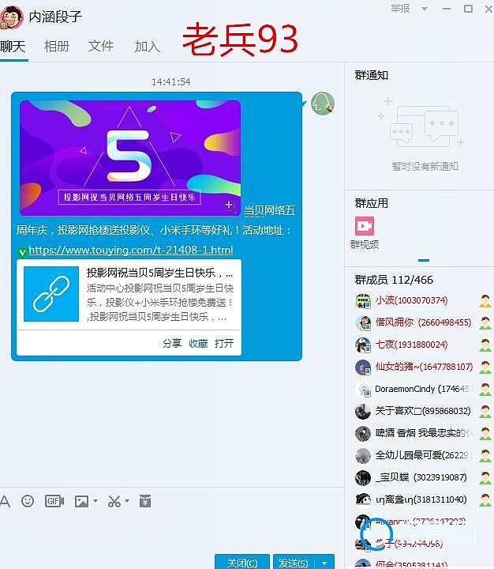Open the touying.com activity URL link
Viewport: 494px width, 569px height.
coord(130,250)
